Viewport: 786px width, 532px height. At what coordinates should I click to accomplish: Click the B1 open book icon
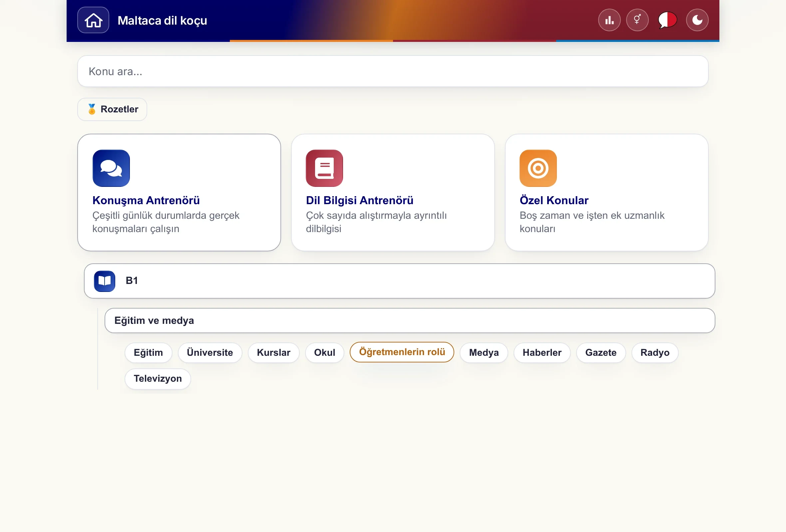pyautogui.click(x=105, y=281)
